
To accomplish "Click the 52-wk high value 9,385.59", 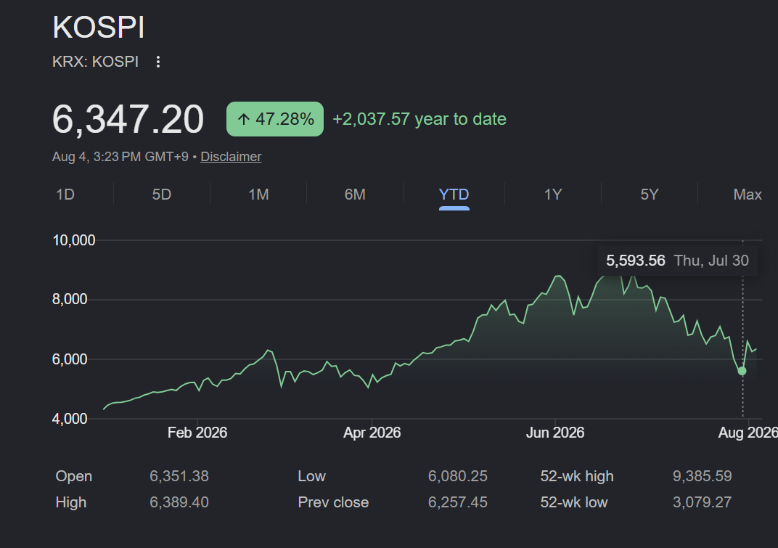I will pos(702,476).
